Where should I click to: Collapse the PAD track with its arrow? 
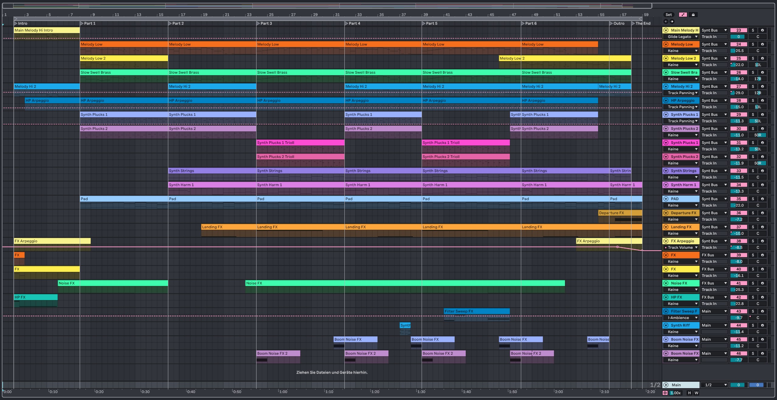pos(666,199)
